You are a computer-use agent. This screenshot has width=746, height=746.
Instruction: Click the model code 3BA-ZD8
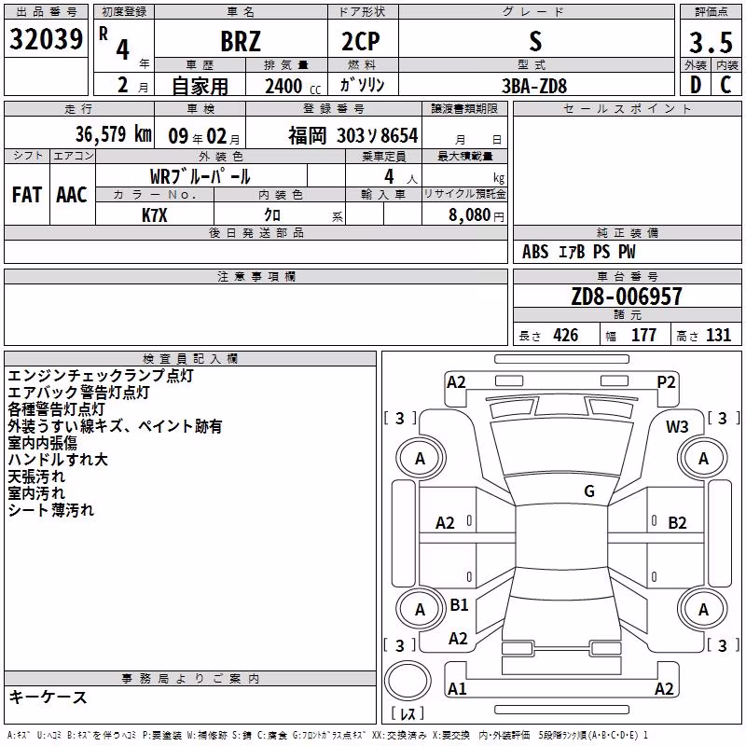tap(534, 86)
